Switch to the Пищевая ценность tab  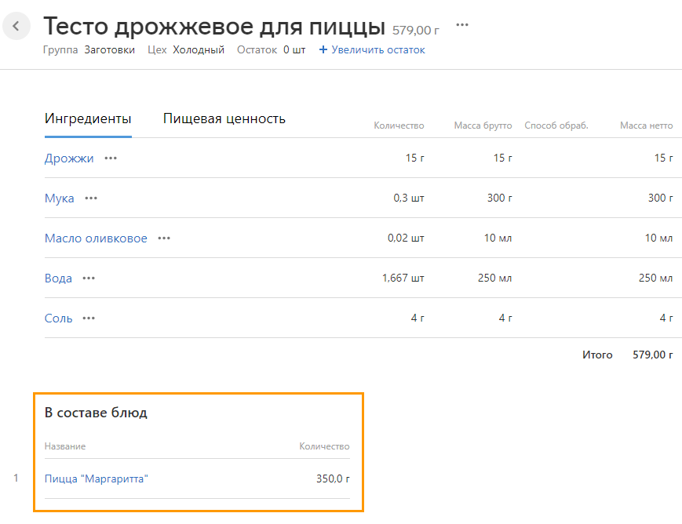pyautogui.click(x=224, y=118)
